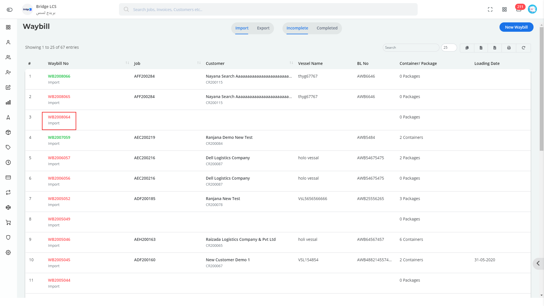The width and height of the screenshot is (544, 306).
Task: Click the dashboard/home icon in sidebar
Action: 8,27
